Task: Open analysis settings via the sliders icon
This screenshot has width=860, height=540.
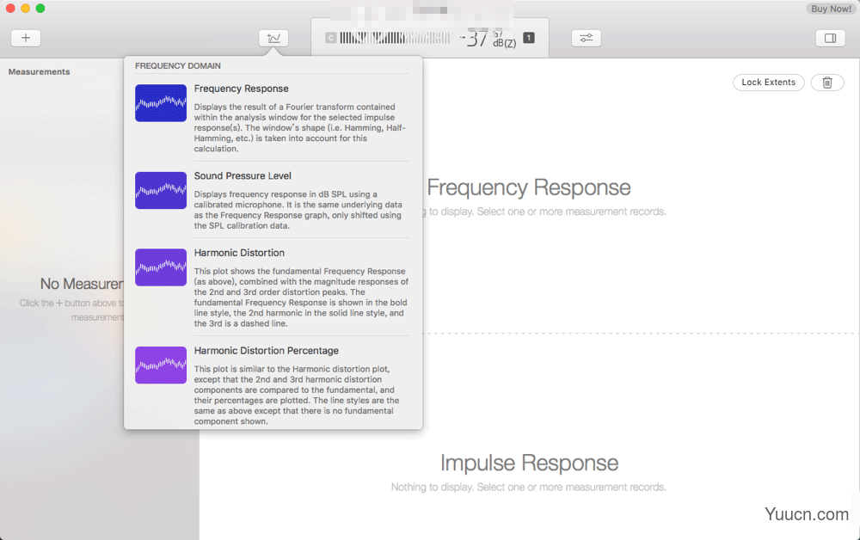Action: coord(586,37)
